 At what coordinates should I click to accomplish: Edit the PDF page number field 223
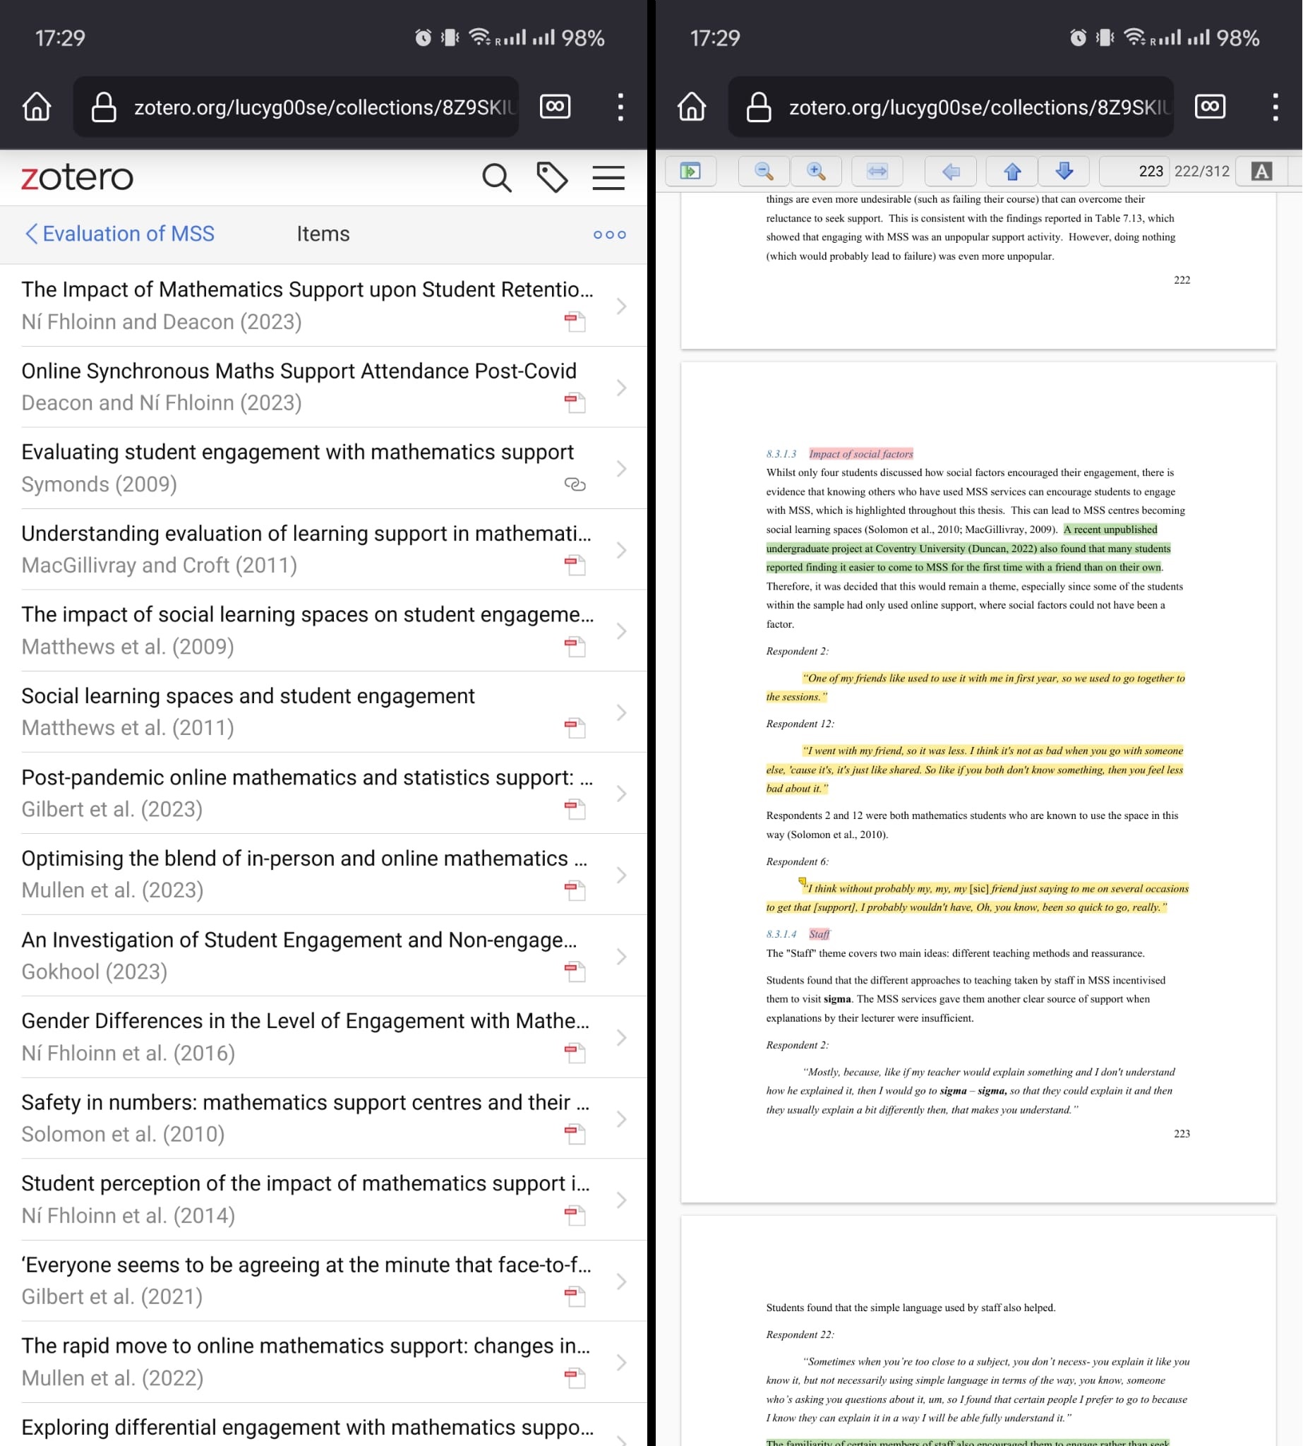[1134, 171]
